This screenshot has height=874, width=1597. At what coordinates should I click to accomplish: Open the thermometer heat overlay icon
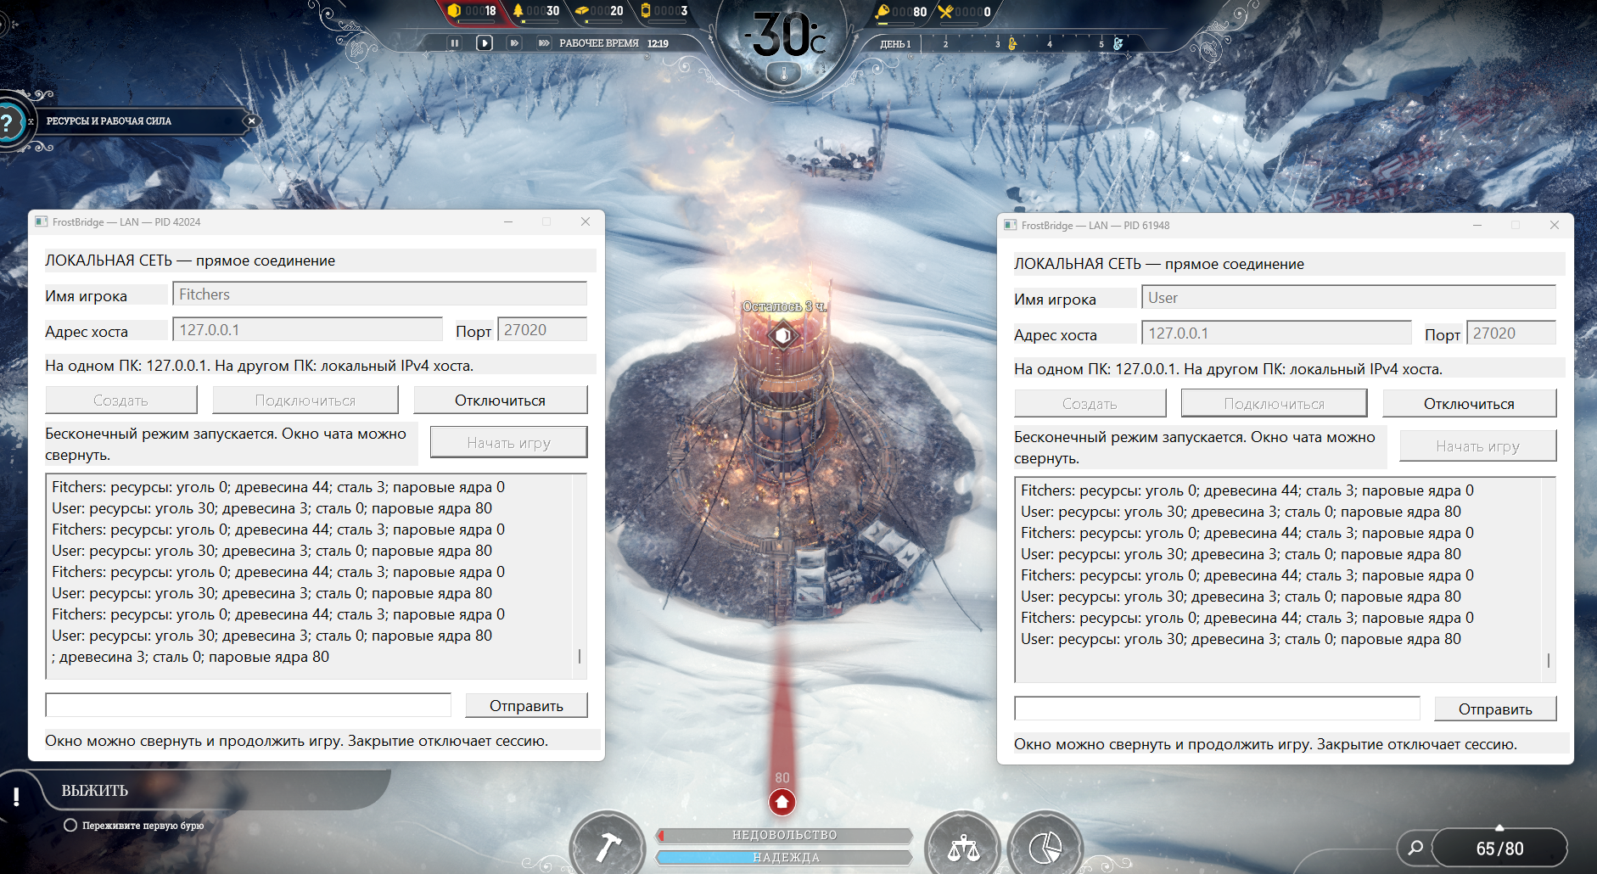783,75
